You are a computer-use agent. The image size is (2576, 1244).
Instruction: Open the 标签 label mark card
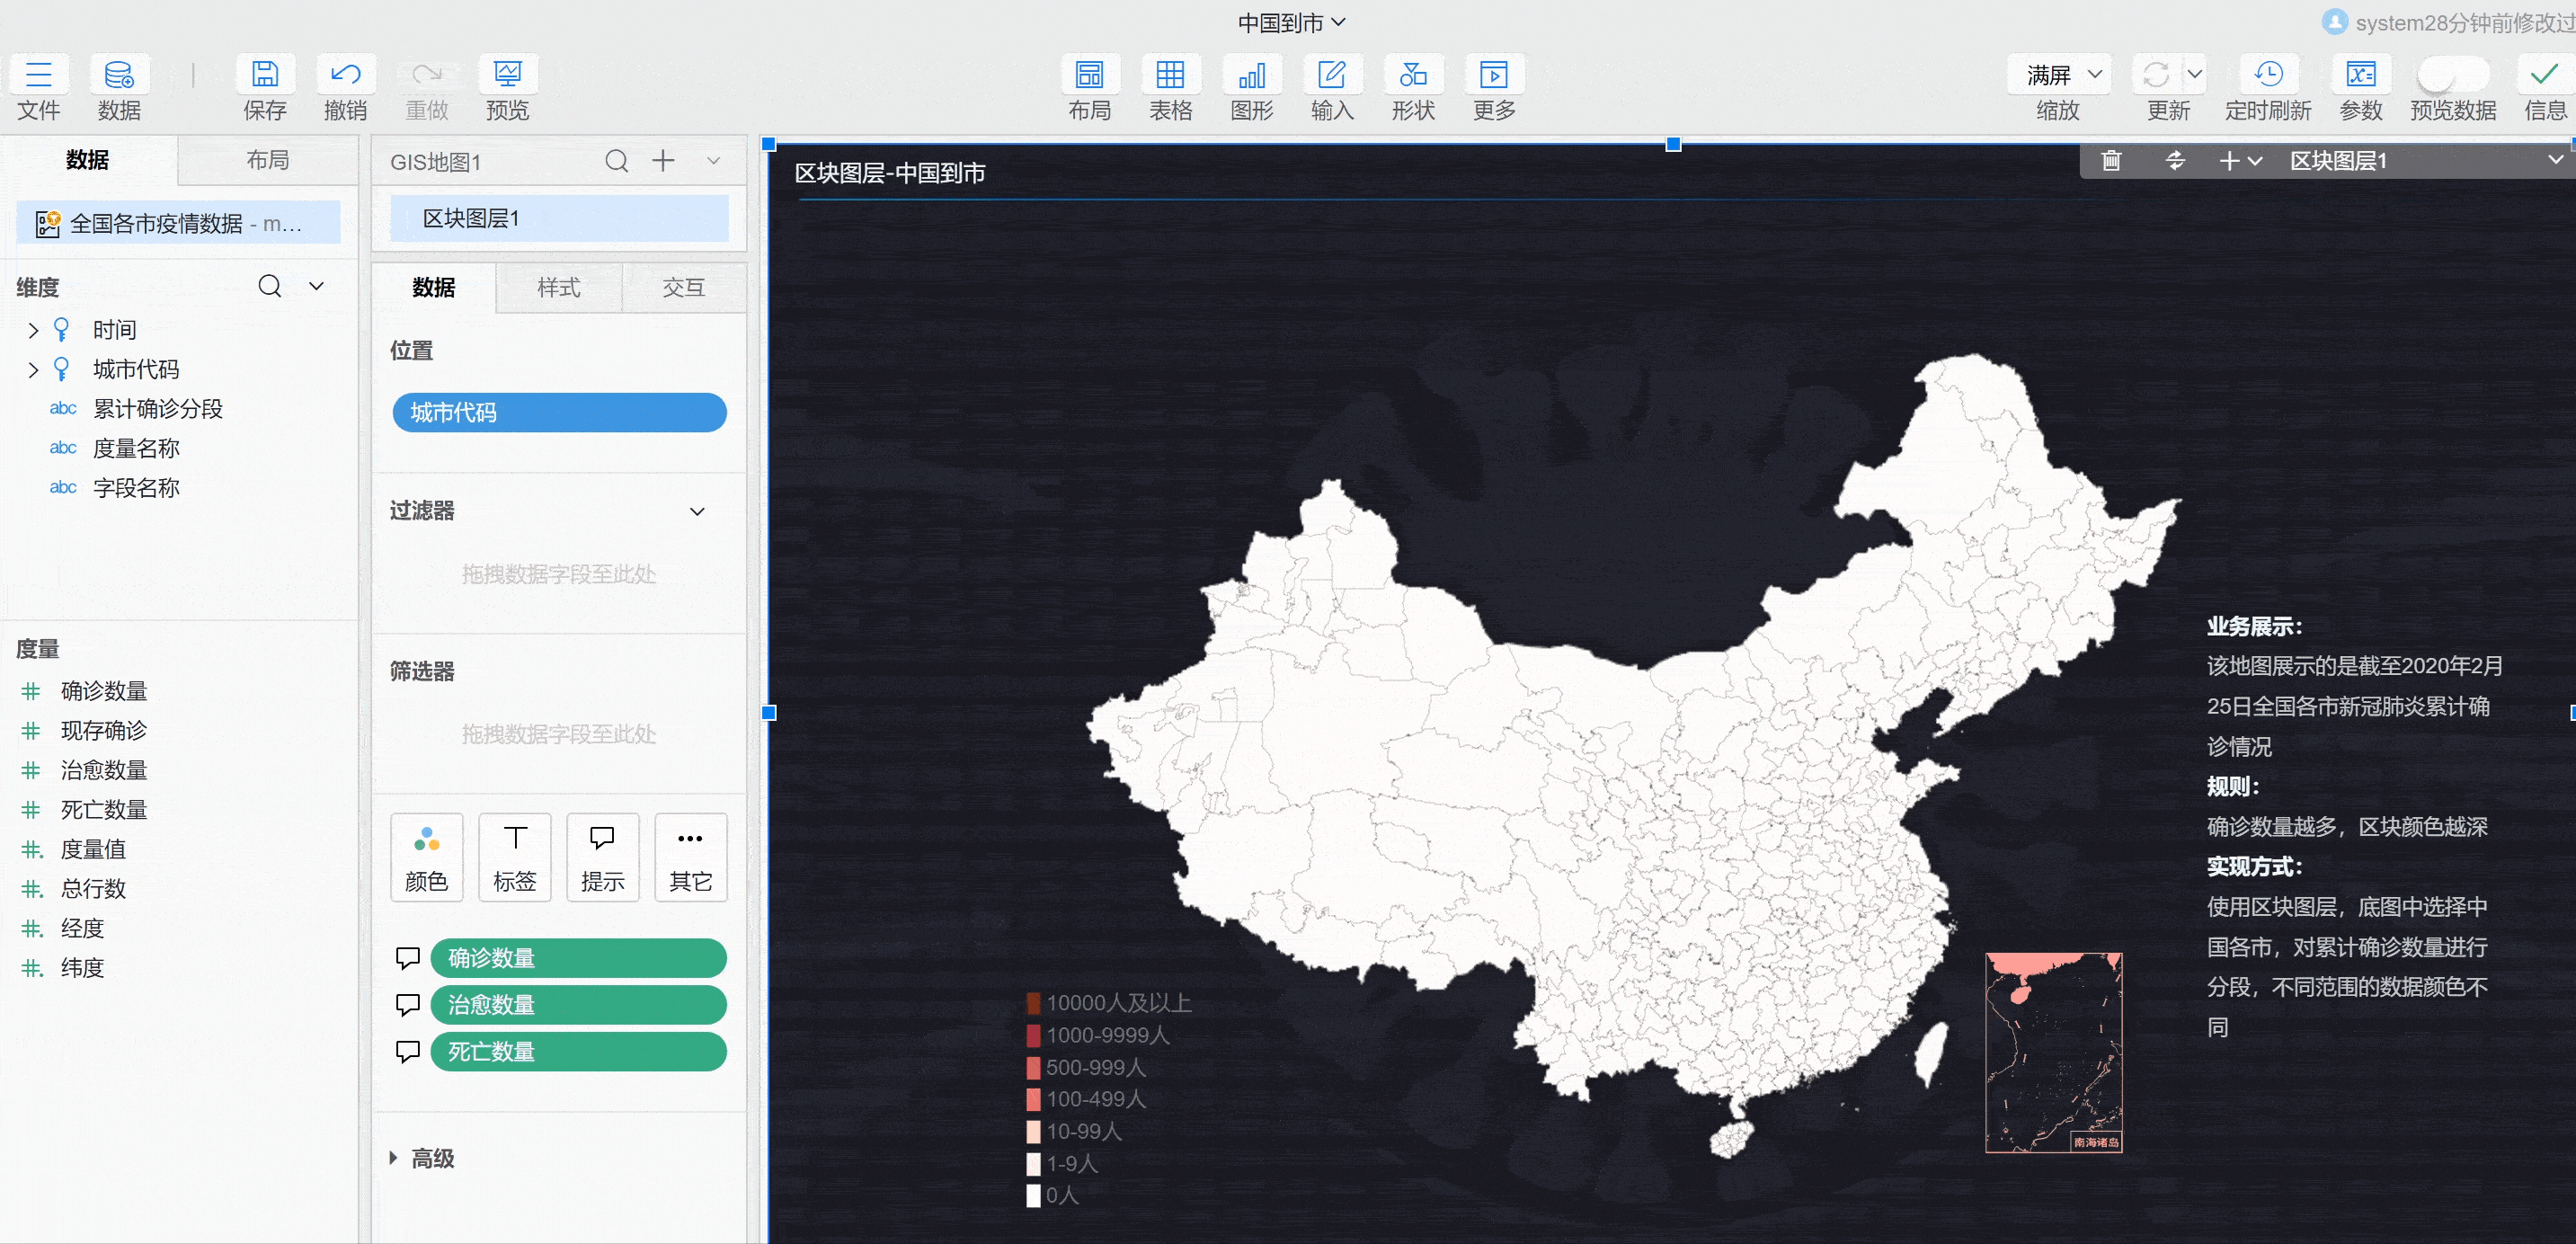tap(515, 857)
